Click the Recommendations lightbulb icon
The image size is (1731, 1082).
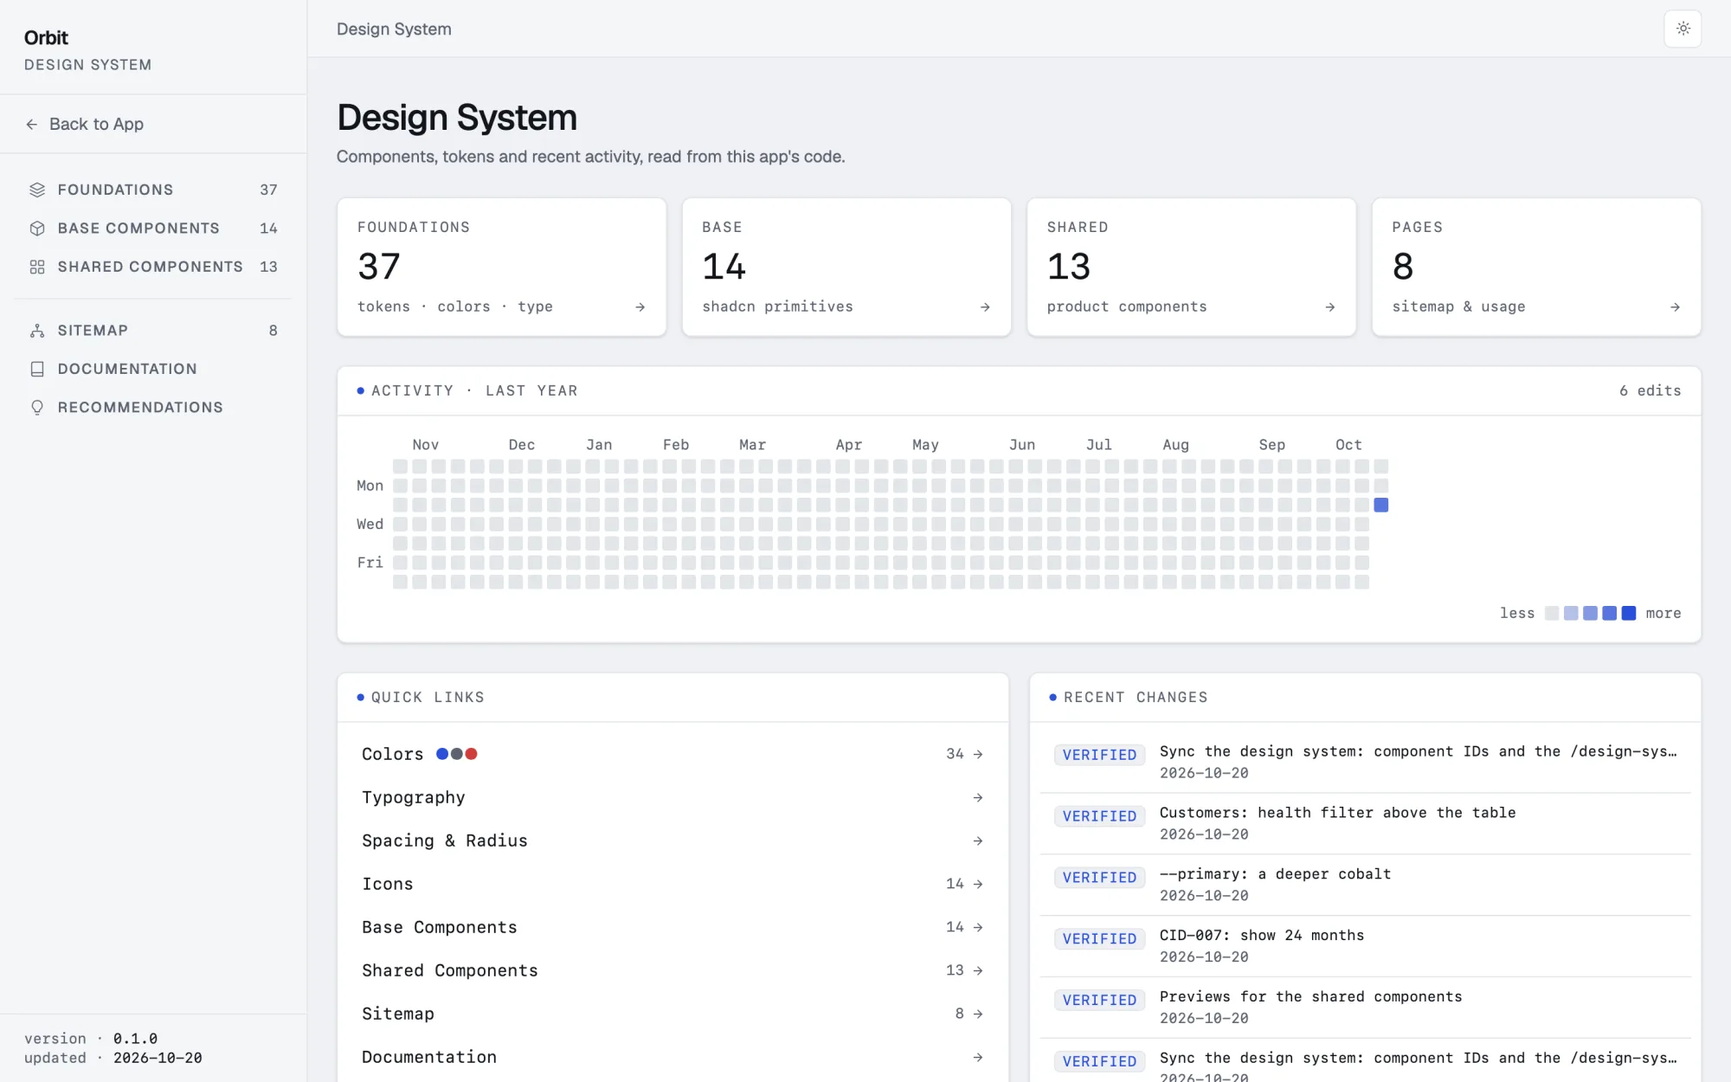click(37, 408)
